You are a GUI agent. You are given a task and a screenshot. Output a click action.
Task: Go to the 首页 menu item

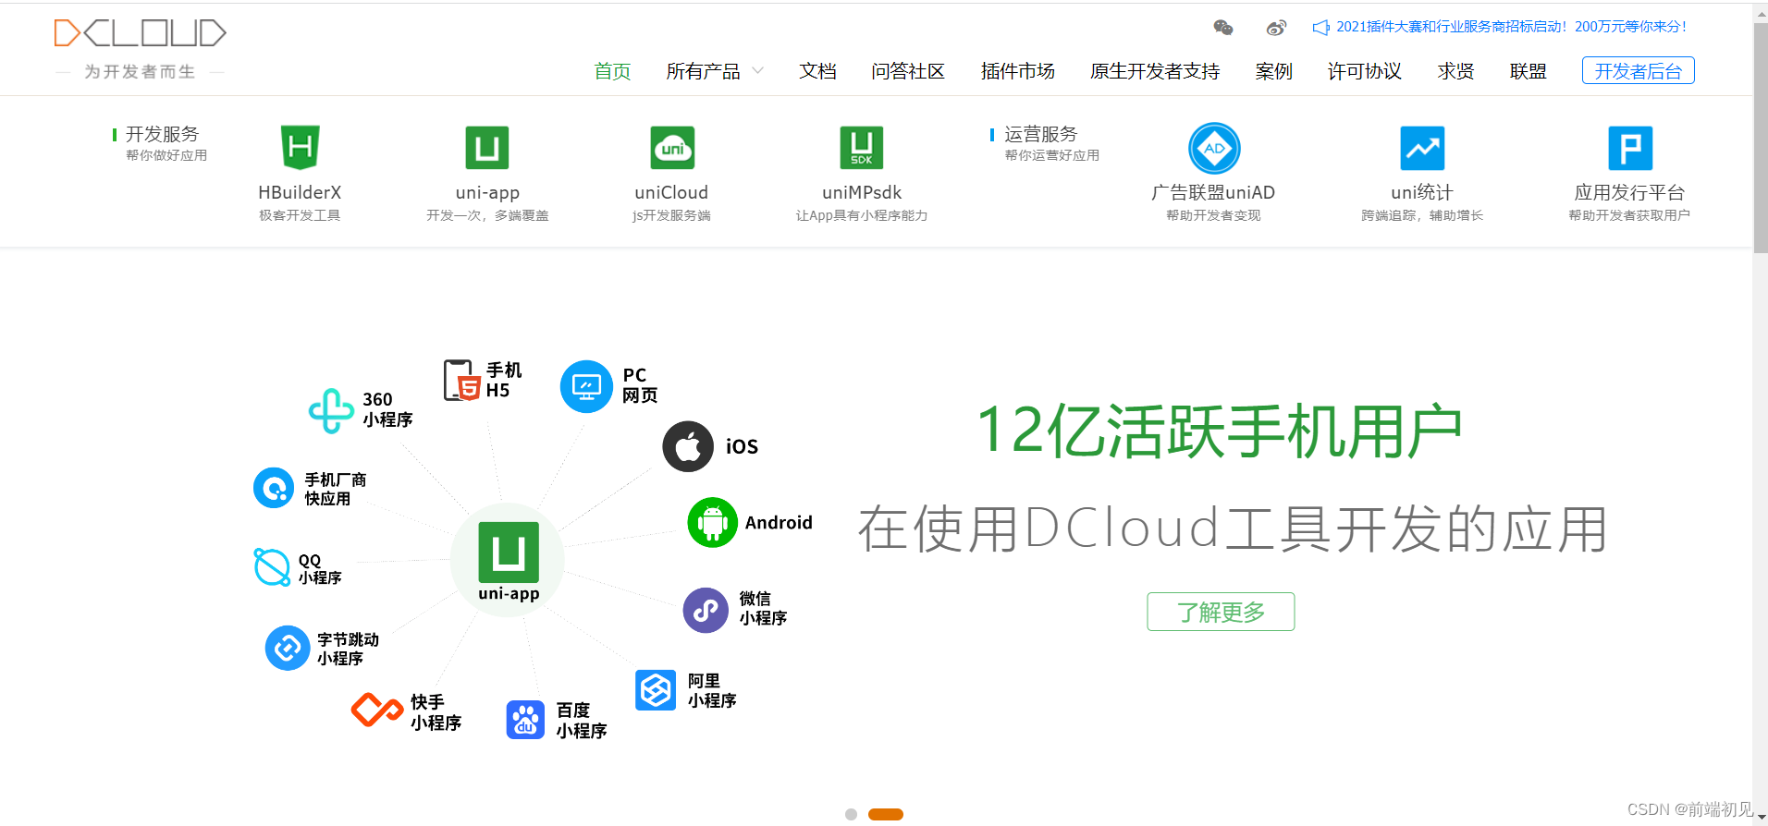tap(612, 71)
